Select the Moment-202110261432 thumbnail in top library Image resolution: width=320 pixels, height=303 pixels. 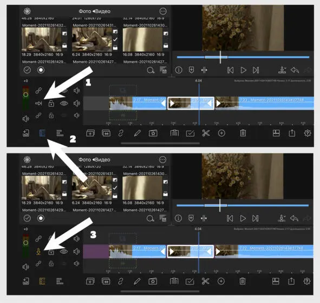pos(42,40)
